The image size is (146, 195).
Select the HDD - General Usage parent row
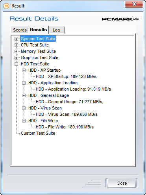(48, 95)
